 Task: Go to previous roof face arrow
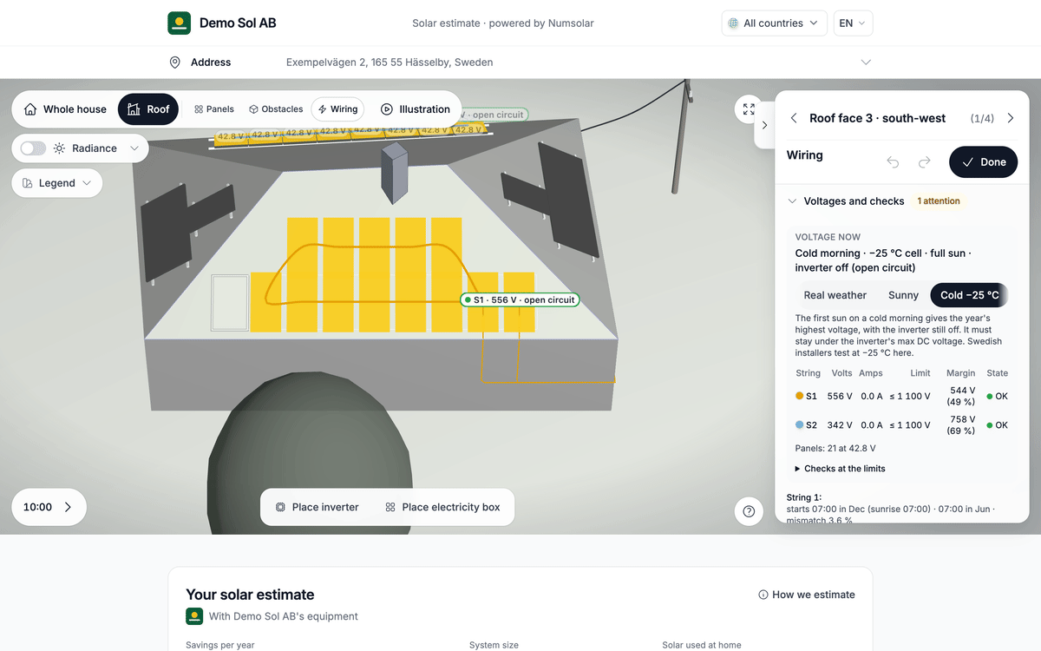tap(794, 118)
